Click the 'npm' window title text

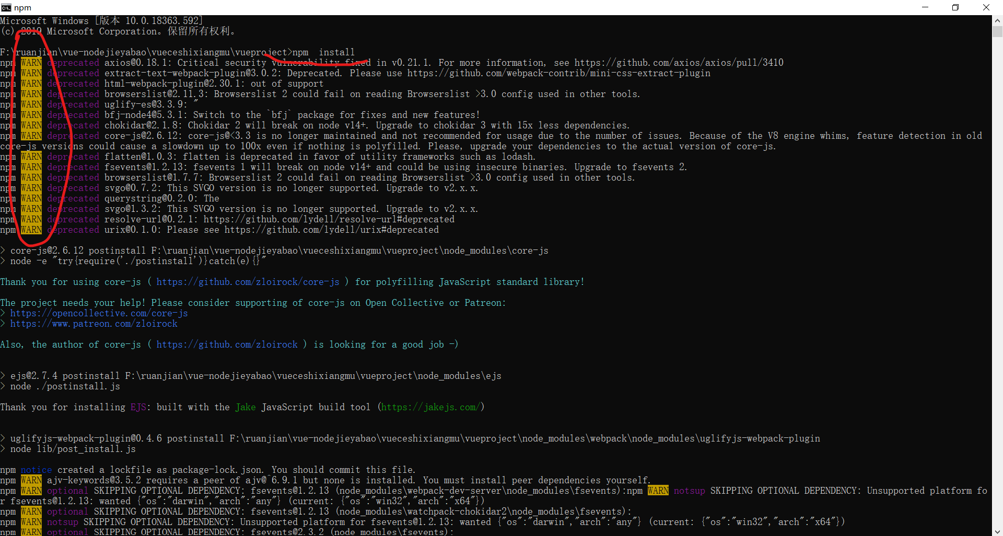click(22, 7)
